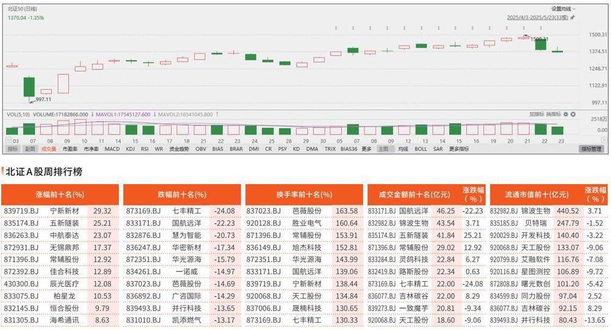Select the KD indicator

pos(296,149)
